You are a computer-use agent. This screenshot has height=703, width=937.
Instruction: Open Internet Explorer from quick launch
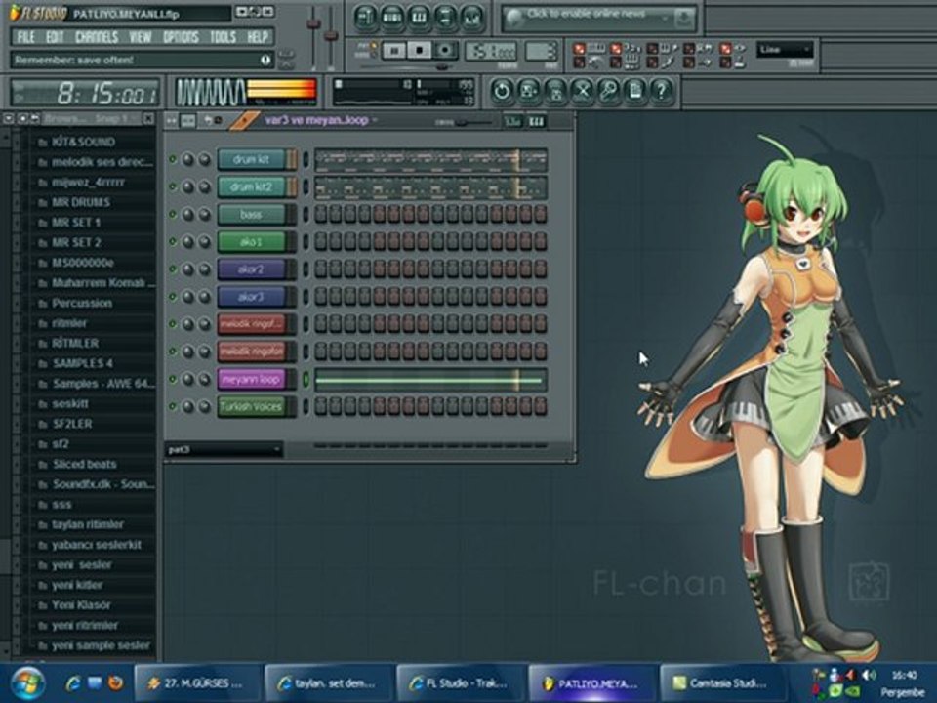coord(73,682)
